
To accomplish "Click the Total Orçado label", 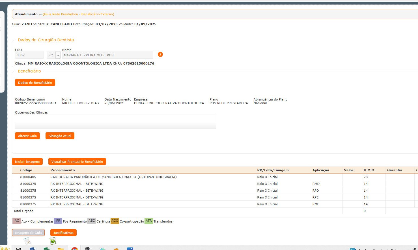I will coord(23,211).
